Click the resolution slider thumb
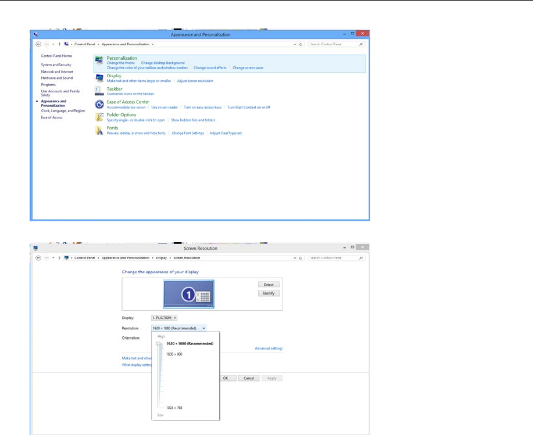533x435 pixels. click(159, 344)
